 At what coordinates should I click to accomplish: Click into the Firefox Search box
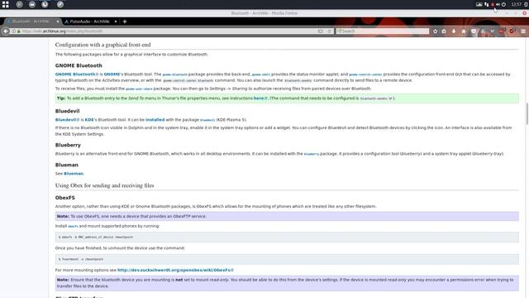(x=383, y=31)
